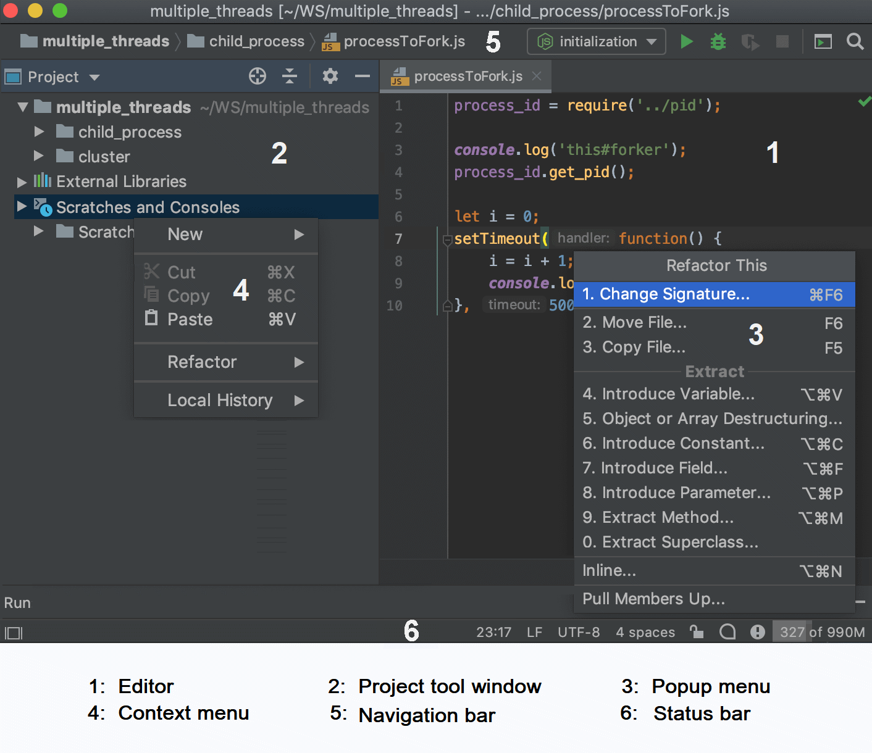872x753 pixels.
Task: Open the initialization run configuration dropdown
Action: [596, 41]
